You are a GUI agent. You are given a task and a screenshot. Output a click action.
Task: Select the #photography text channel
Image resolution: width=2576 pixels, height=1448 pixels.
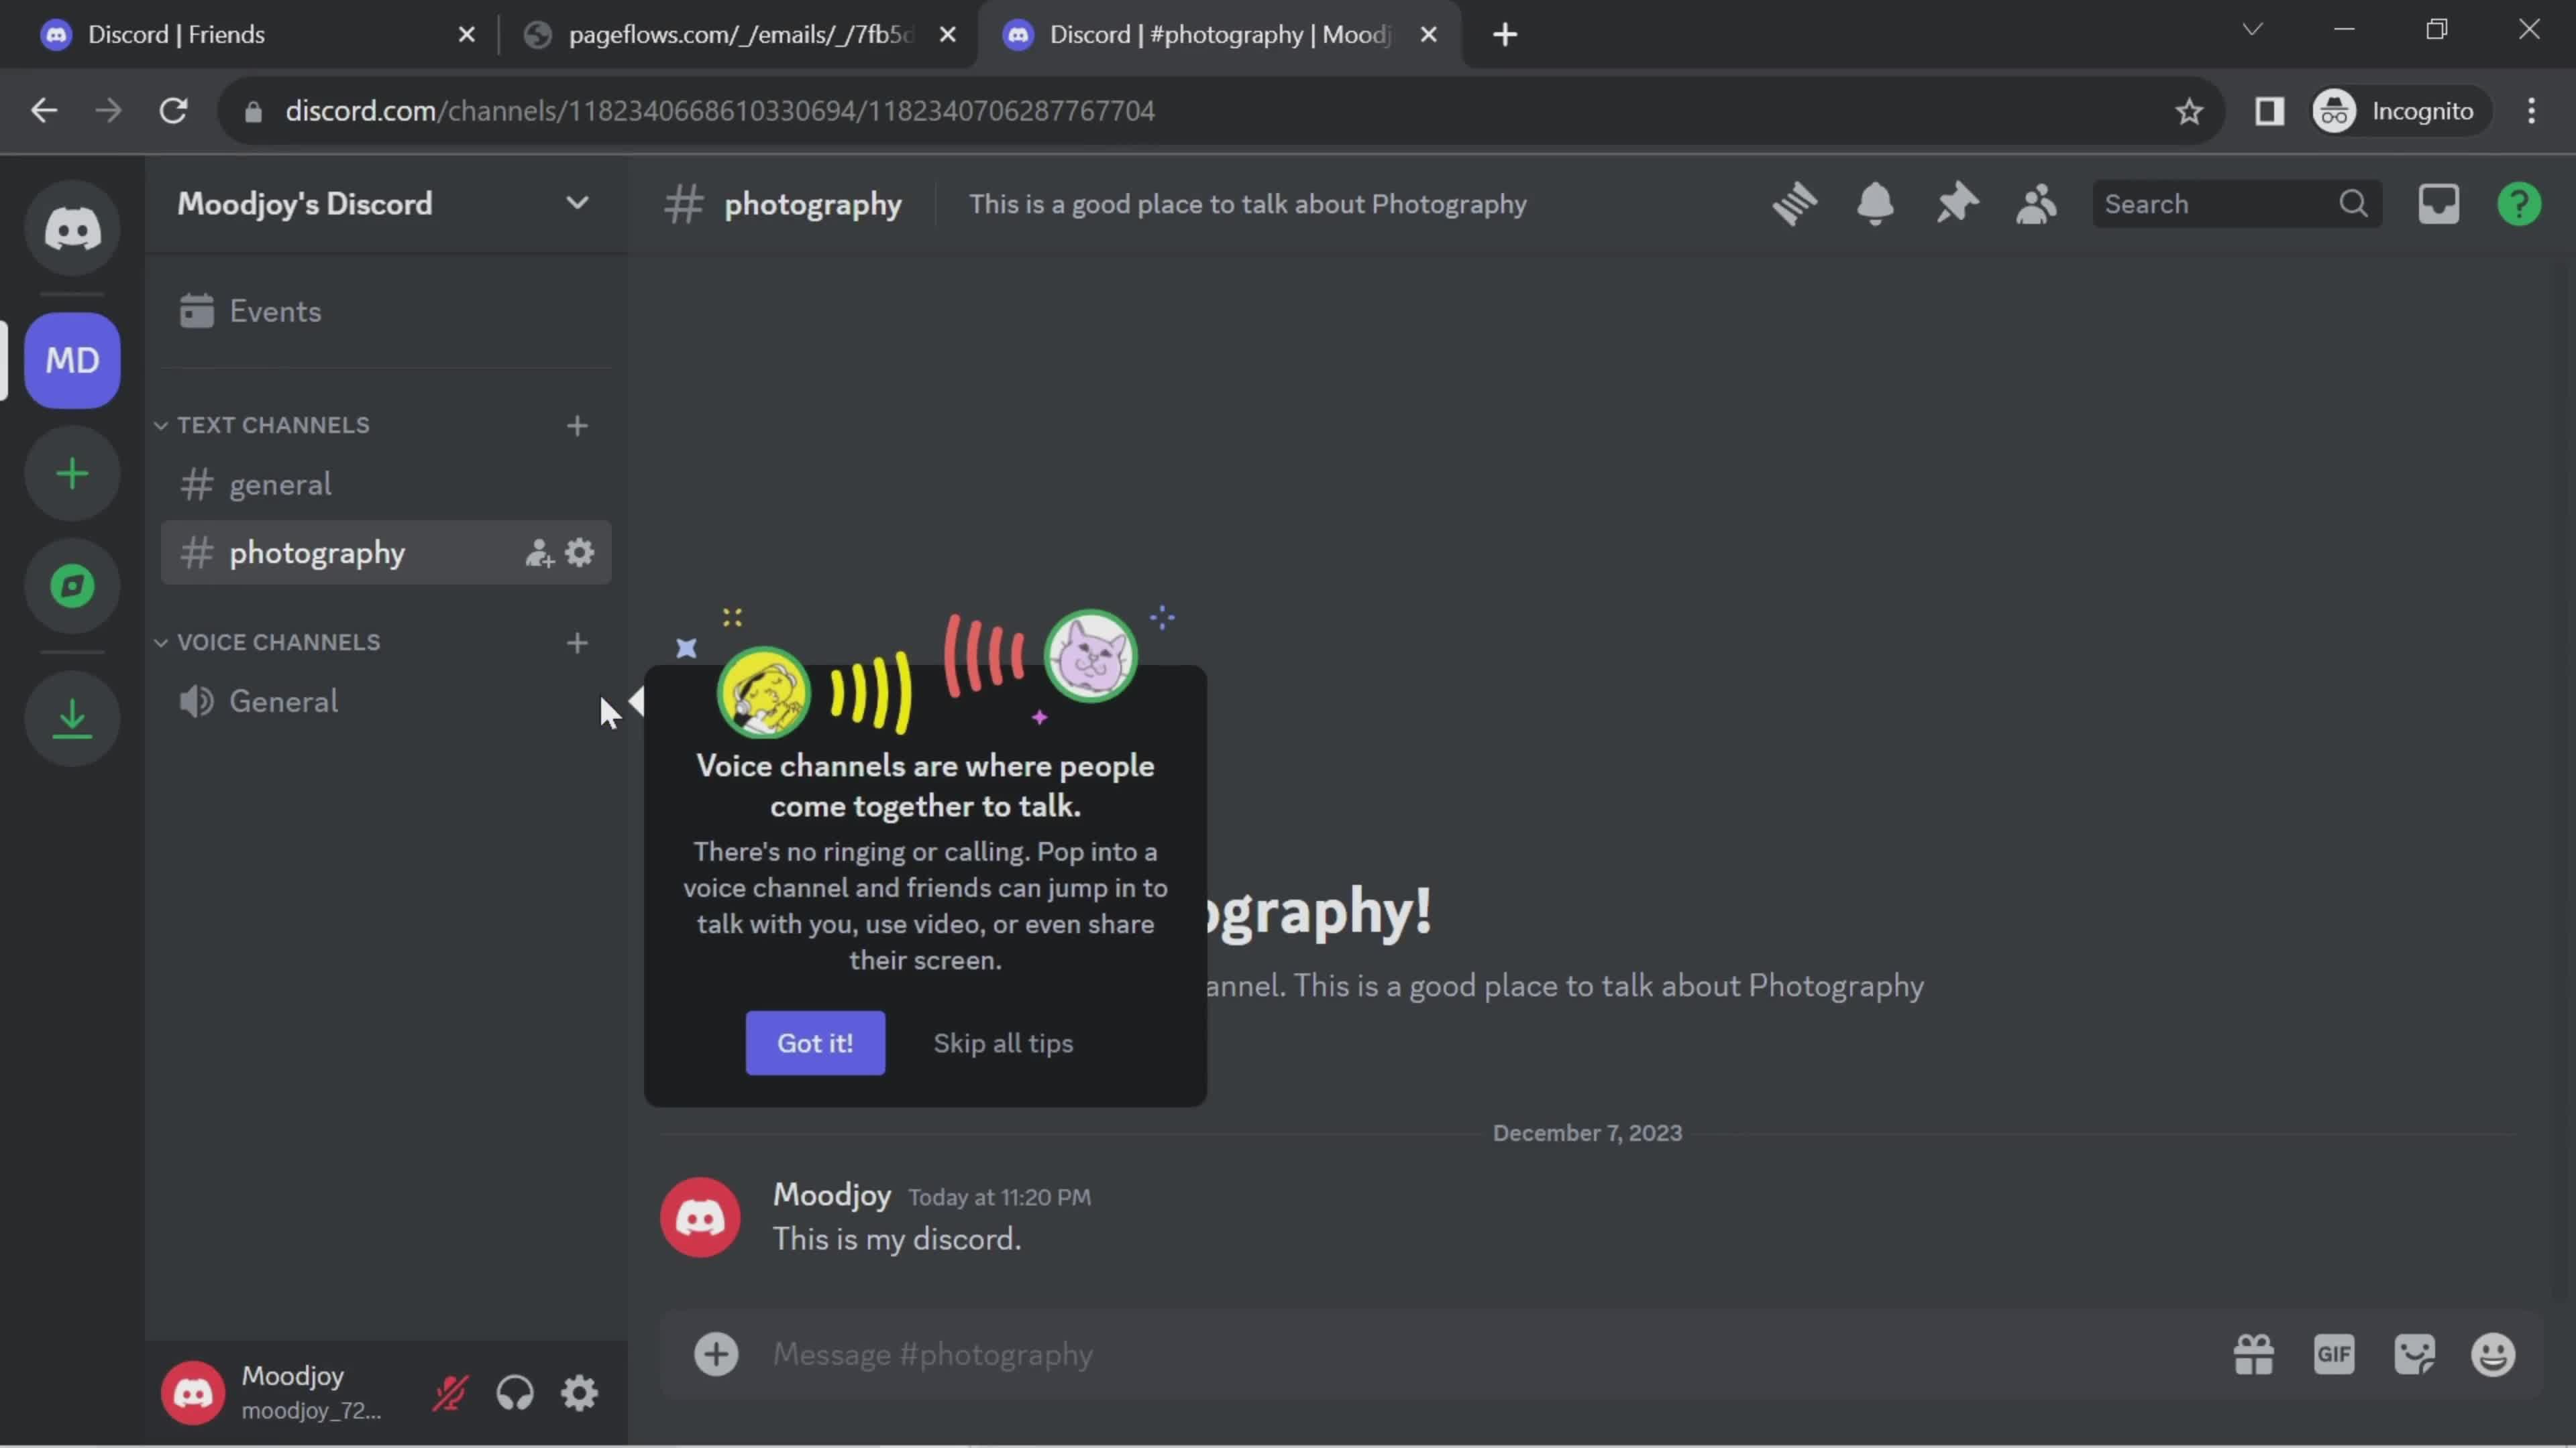(315, 552)
